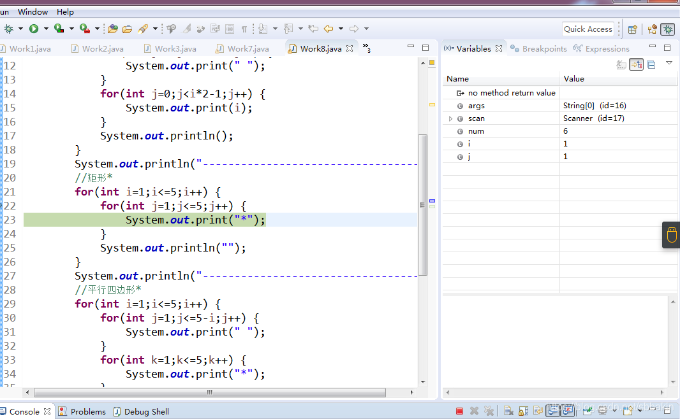Open the External Tools dropdown arrow
680x419 pixels.
tap(97, 29)
